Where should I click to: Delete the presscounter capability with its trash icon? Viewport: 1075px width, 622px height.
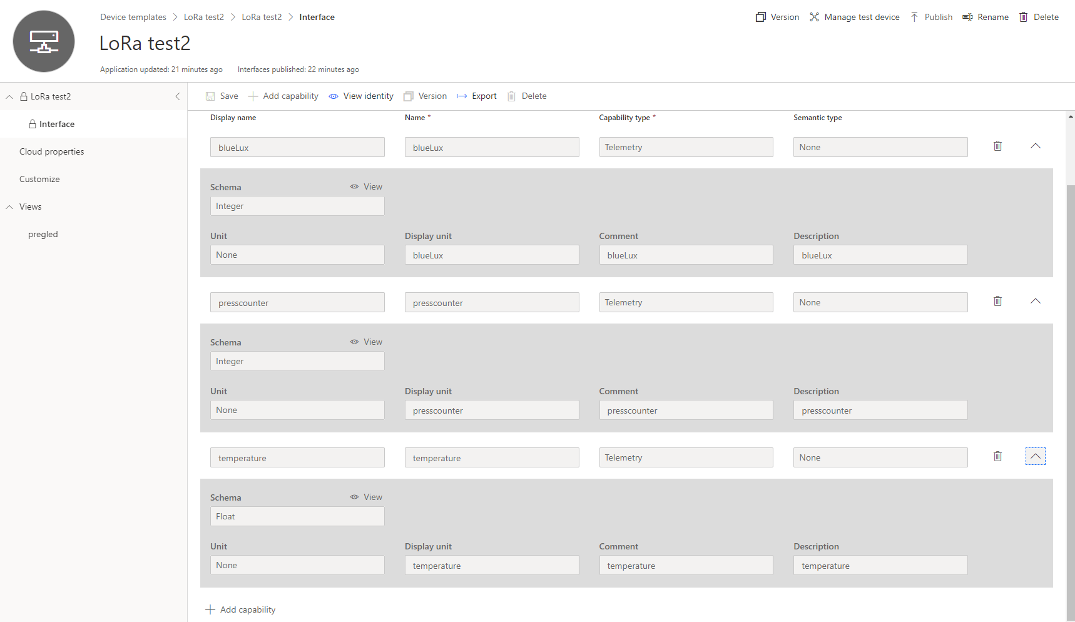coord(997,301)
